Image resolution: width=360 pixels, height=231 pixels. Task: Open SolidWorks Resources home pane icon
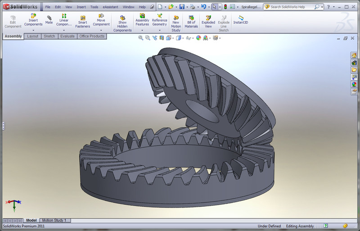coord(354,55)
